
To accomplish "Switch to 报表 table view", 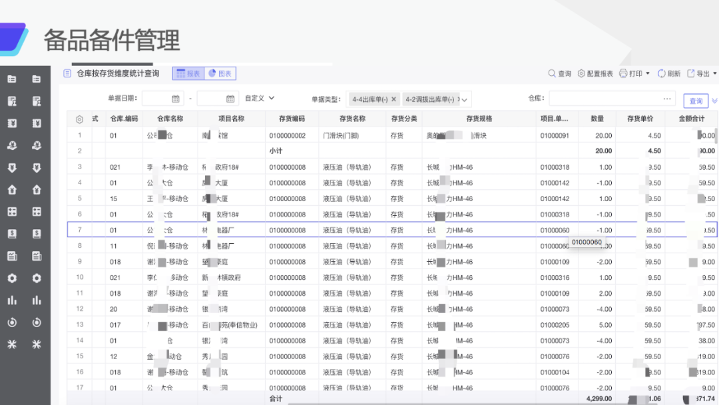I will coord(188,73).
